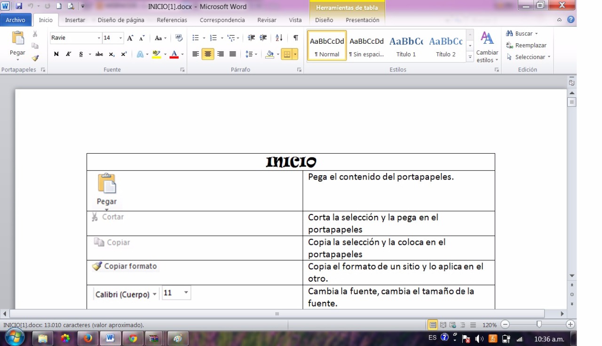Click the Reemplazar icon in Edición
The image size is (602, 346).
coord(509,46)
